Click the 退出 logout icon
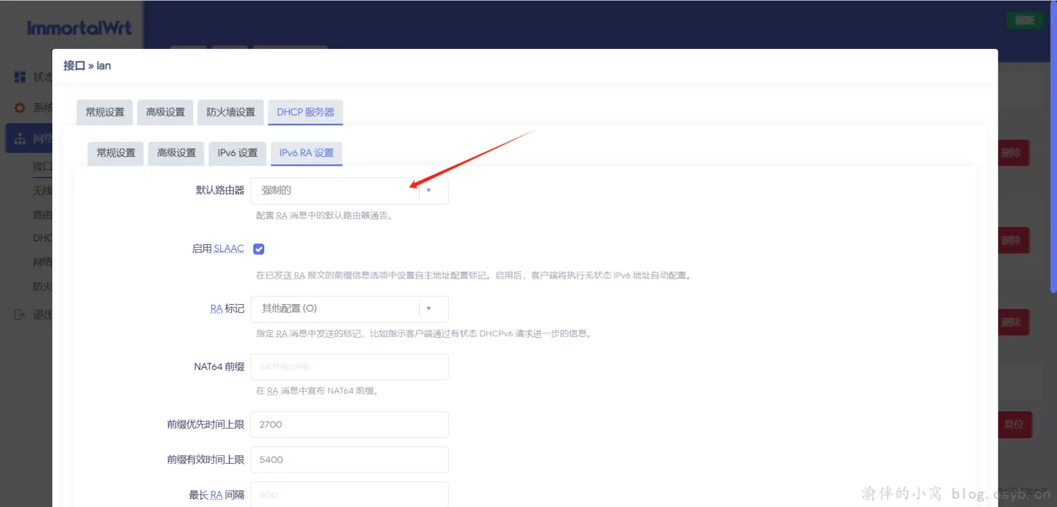1057x507 pixels. coord(19,314)
